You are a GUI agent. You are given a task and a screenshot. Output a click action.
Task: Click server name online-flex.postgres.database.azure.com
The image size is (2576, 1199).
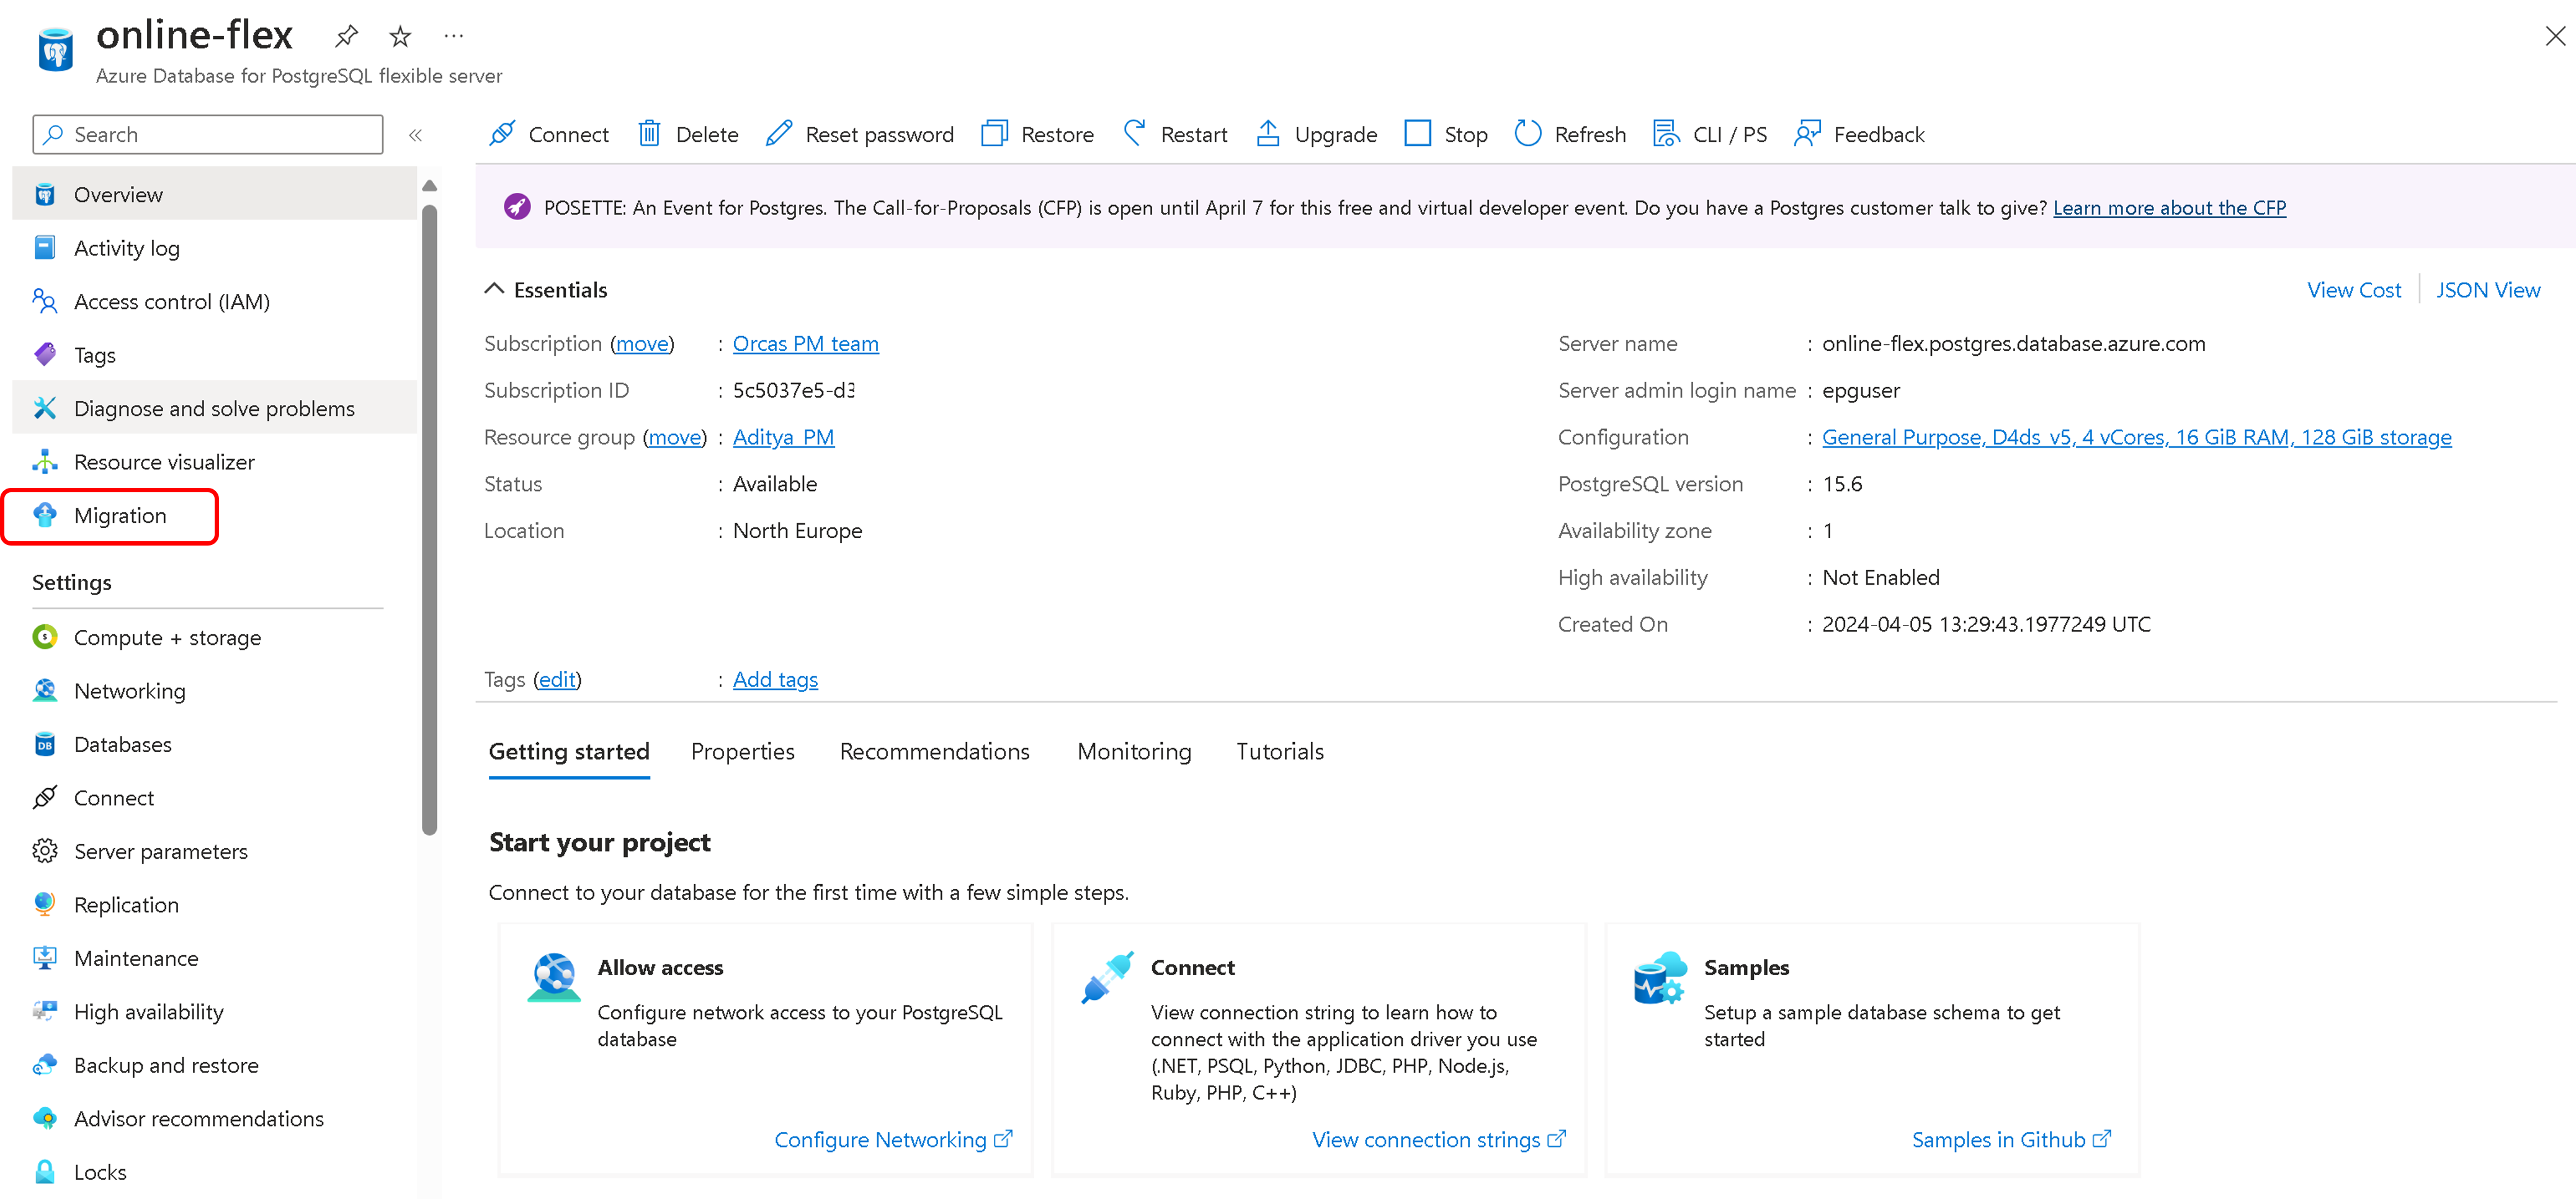click(2013, 343)
